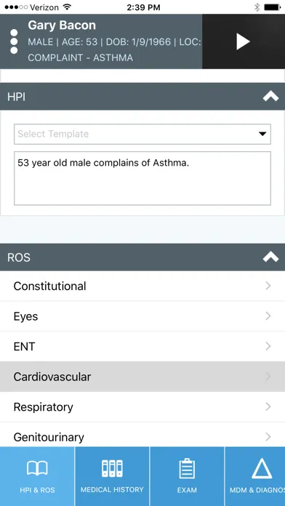285x506 pixels.
Task: Expand the Constitutional review row
Action: (142, 286)
